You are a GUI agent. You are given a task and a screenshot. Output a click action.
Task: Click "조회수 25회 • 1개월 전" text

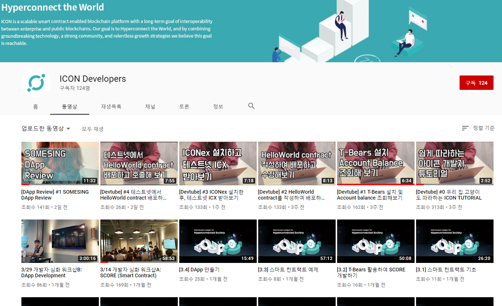203,279
